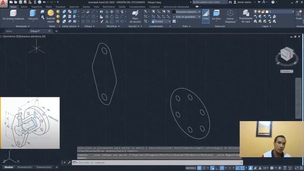304x171 pixels.
Task: Switch to the Sólido ribbon tab
Action: pos(24,7)
